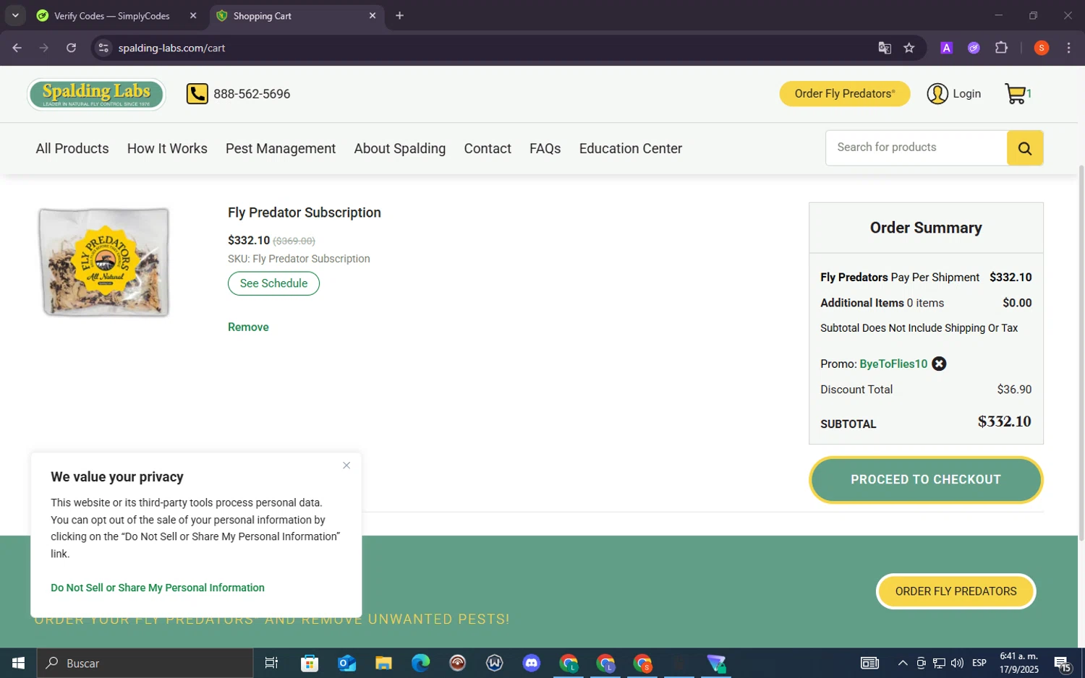Click the yellow search magnifier button
This screenshot has width=1085, height=678.
tap(1024, 148)
